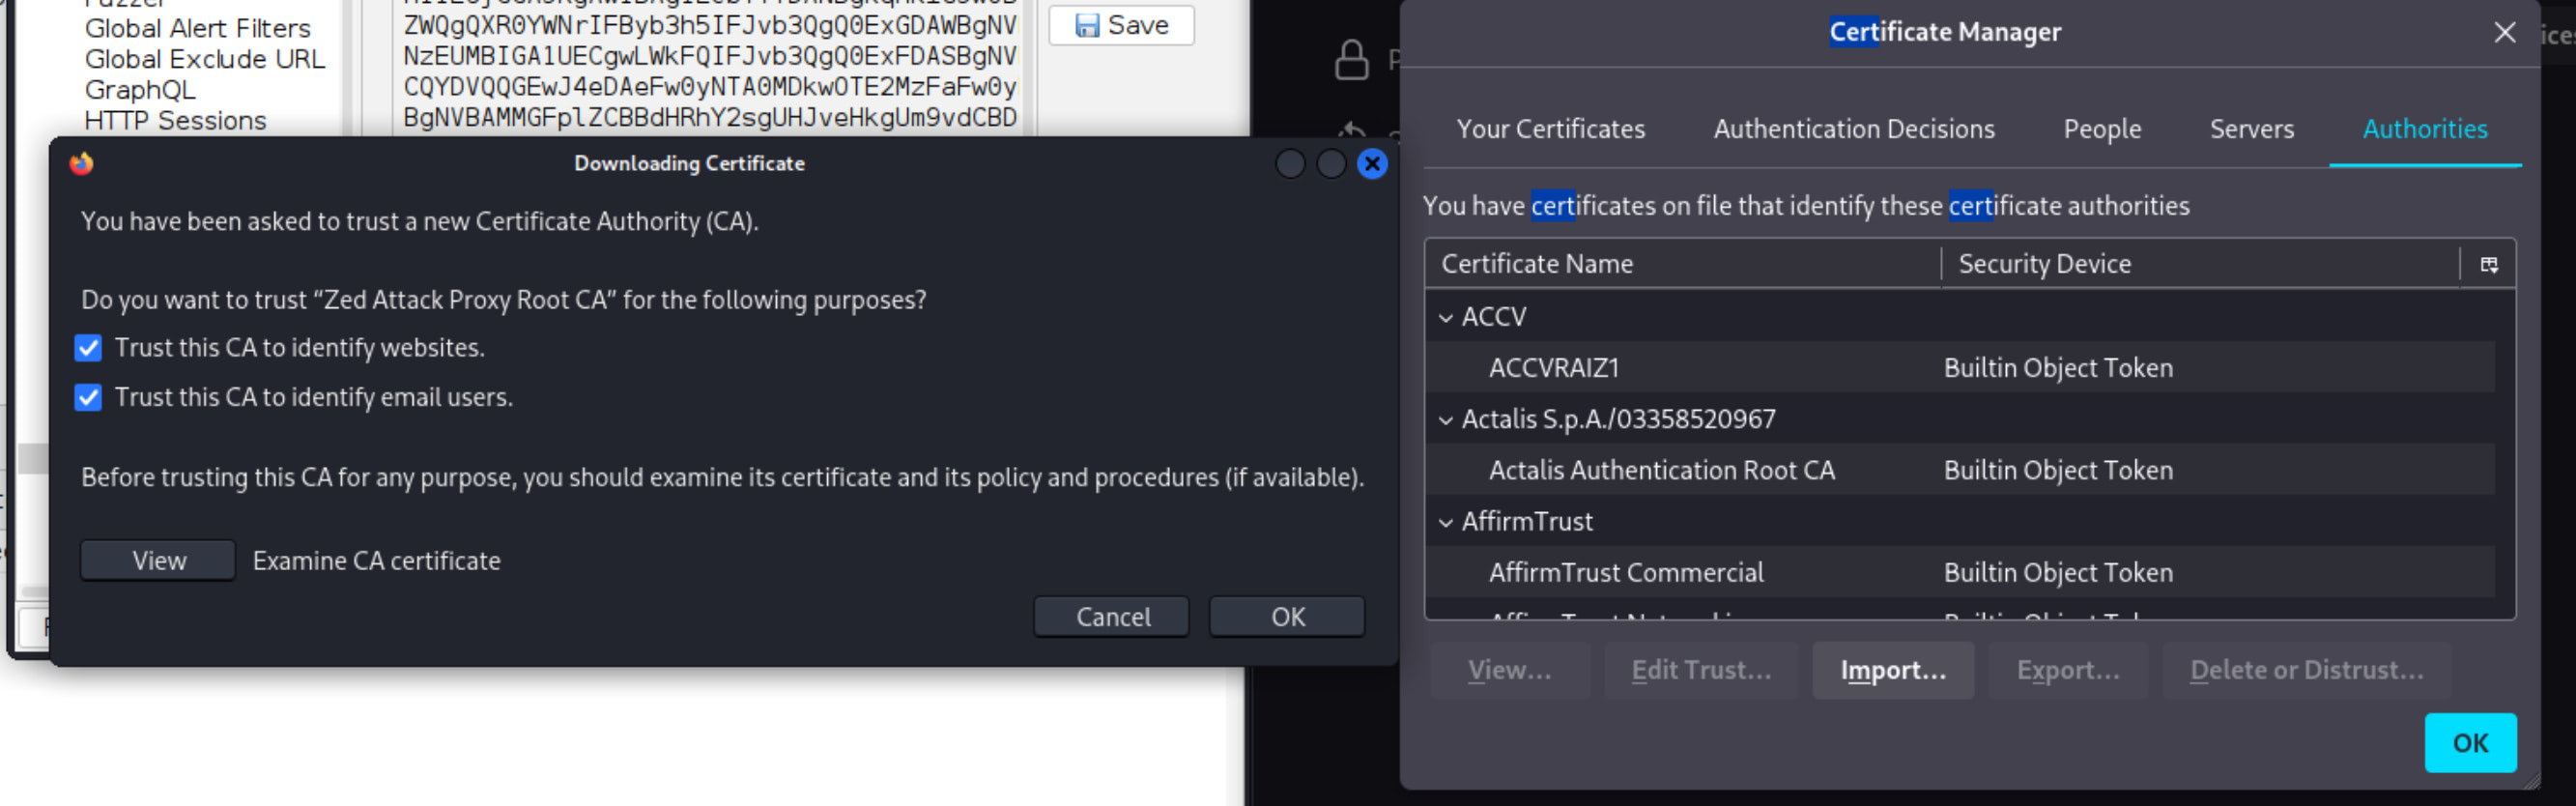Close the Downloading Certificate dialog
Screen dimensions: 2576x806
coord(1372,164)
